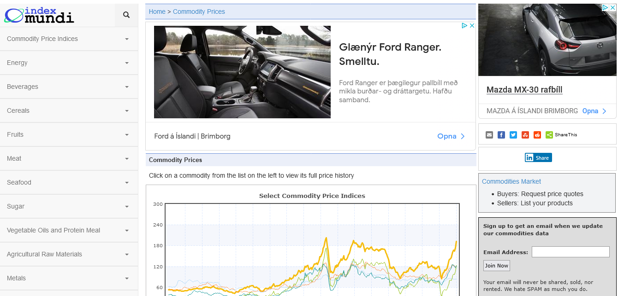Go to Home breadcrumb link
The height and width of the screenshot is (296, 630).
point(157,12)
